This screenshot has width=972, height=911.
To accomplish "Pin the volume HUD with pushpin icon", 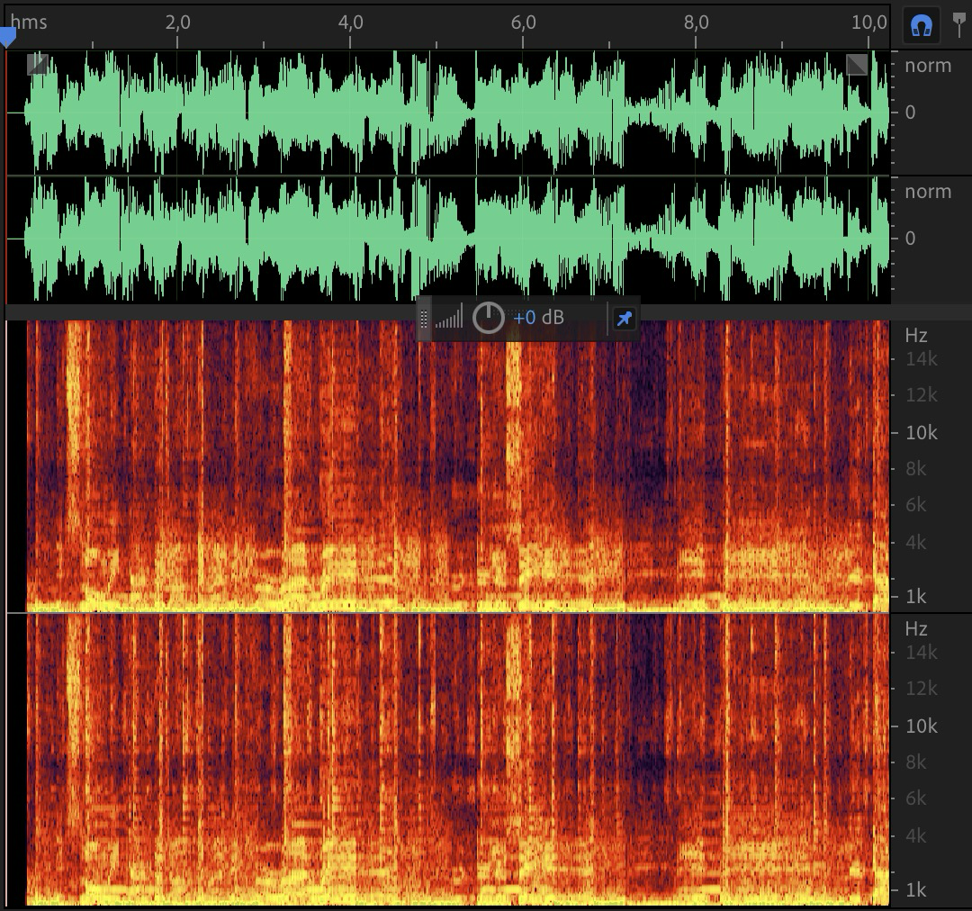I will click(x=624, y=318).
